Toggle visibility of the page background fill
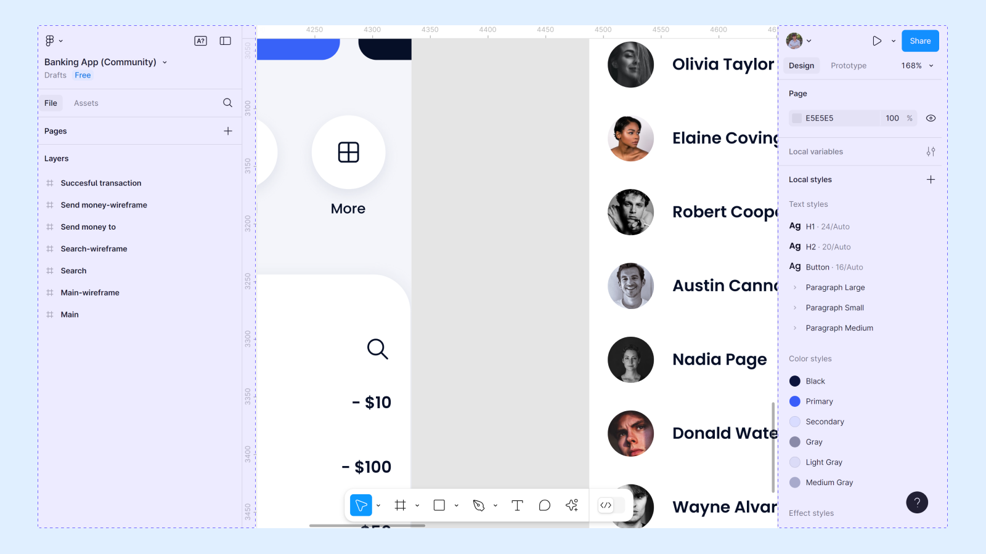The image size is (986, 554). tap(931, 118)
